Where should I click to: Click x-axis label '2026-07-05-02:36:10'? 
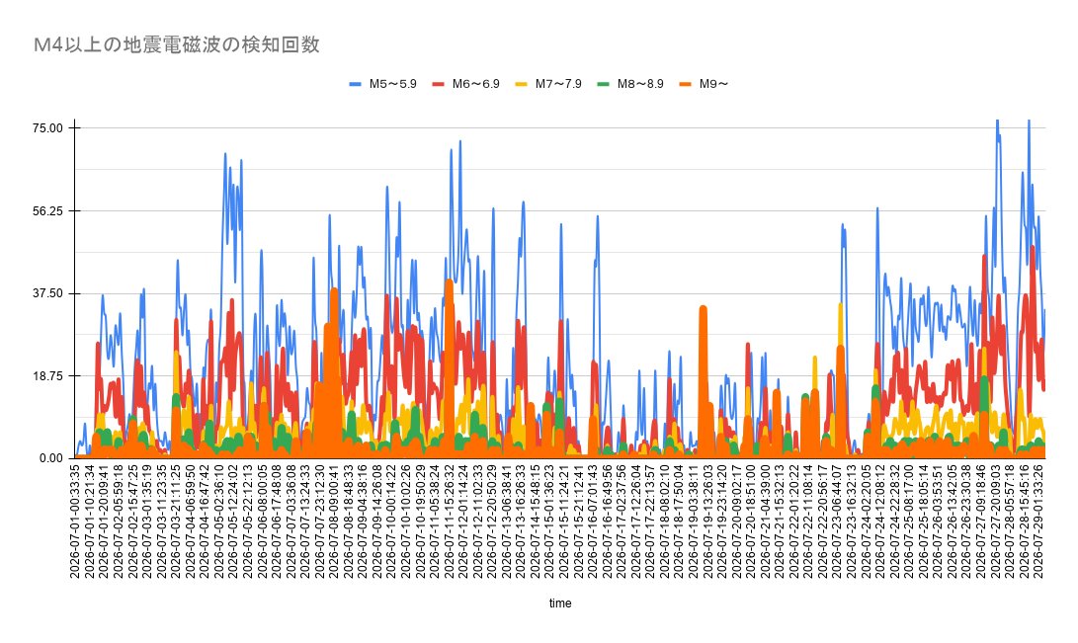tap(219, 522)
